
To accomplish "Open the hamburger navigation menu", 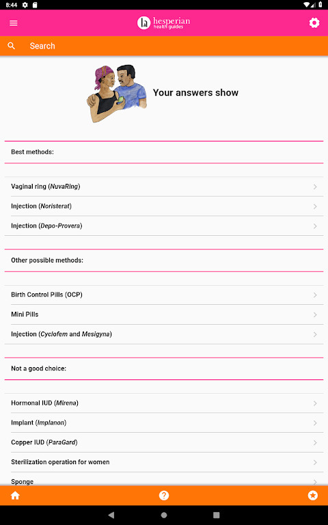I will tap(14, 23).
